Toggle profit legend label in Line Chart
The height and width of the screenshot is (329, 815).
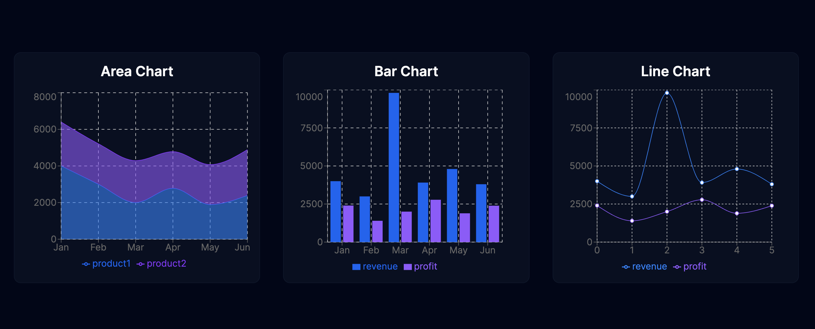(x=695, y=266)
